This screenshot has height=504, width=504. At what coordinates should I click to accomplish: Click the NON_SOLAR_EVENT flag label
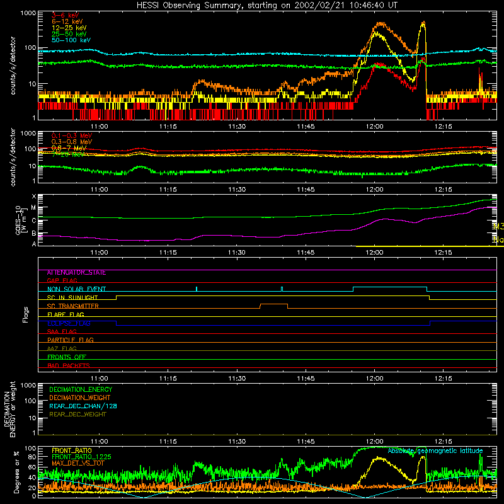(76, 289)
